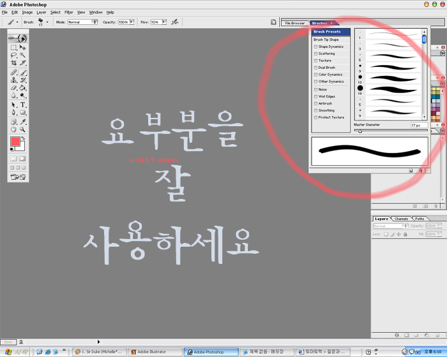Open the Filter menu
447x357 pixels.
(x=68, y=12)
